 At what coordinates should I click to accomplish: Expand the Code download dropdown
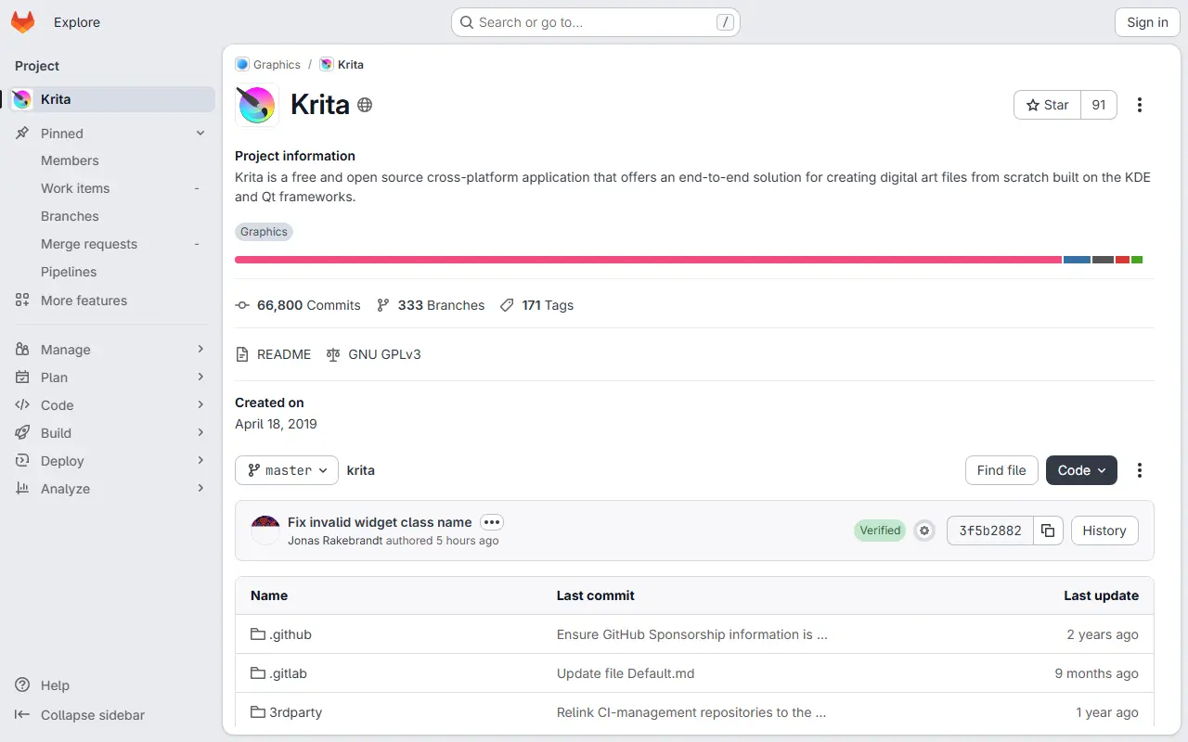(1081, 470)
